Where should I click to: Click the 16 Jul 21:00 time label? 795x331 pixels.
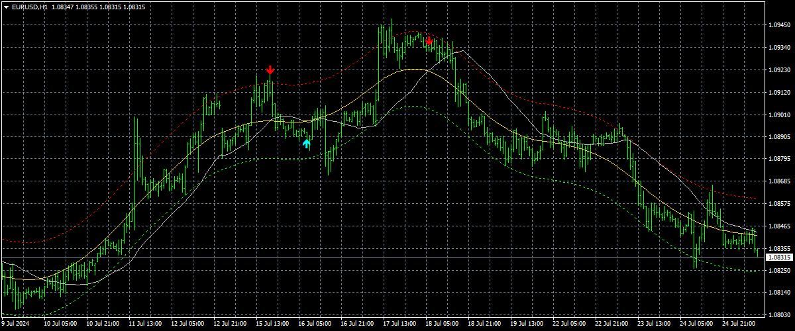click(358, 324)
